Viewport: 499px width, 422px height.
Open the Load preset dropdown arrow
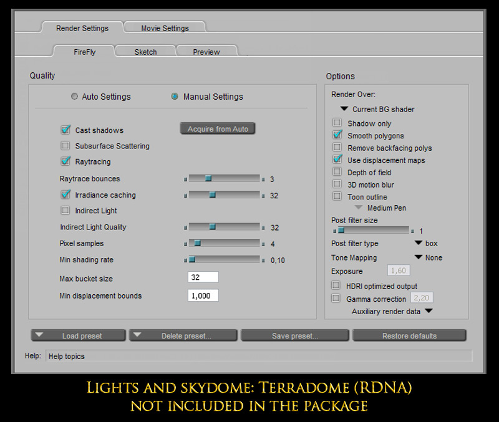point(39,335)
